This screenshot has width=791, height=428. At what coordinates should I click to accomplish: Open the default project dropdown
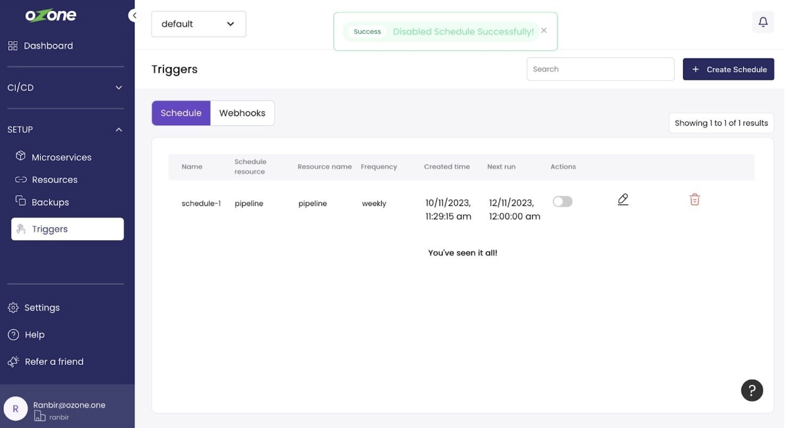pos(198,24)
